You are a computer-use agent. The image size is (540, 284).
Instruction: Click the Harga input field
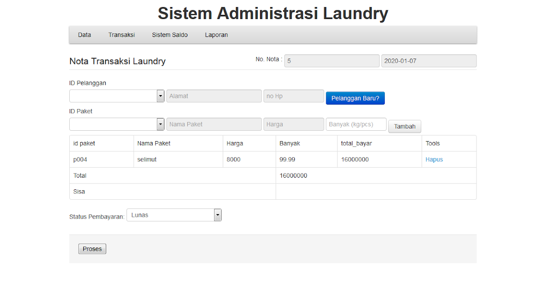[x=293, y=124]
